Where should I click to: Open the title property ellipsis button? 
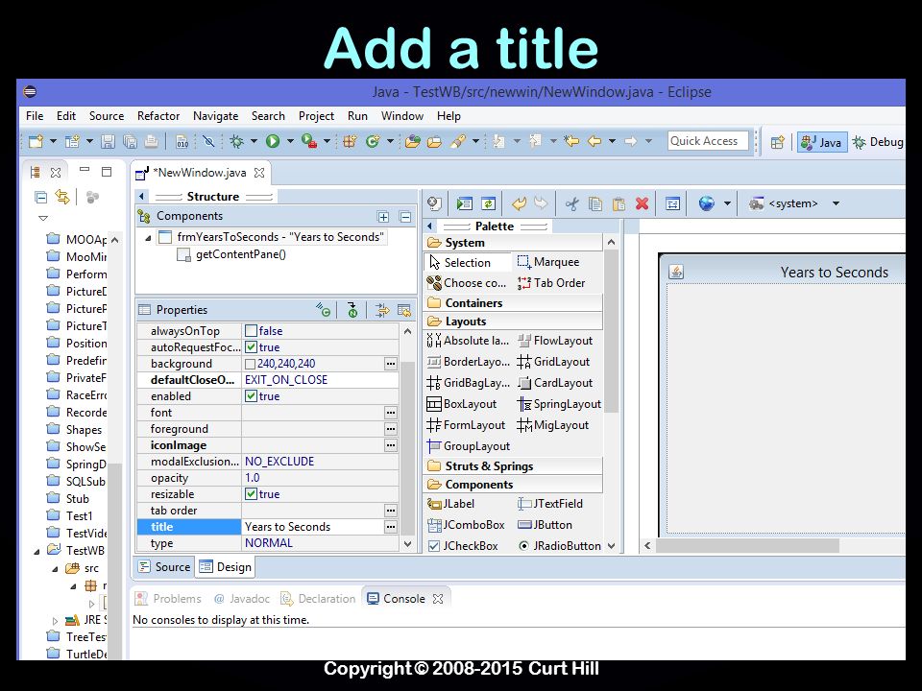point(391,527)
